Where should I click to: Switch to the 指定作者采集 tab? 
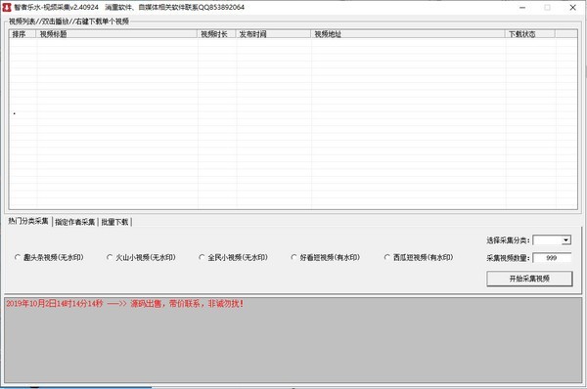(75, 222)
